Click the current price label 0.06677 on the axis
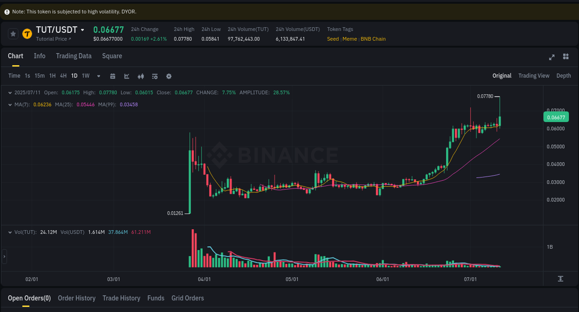Screen dimensions: 579x312 556,117
